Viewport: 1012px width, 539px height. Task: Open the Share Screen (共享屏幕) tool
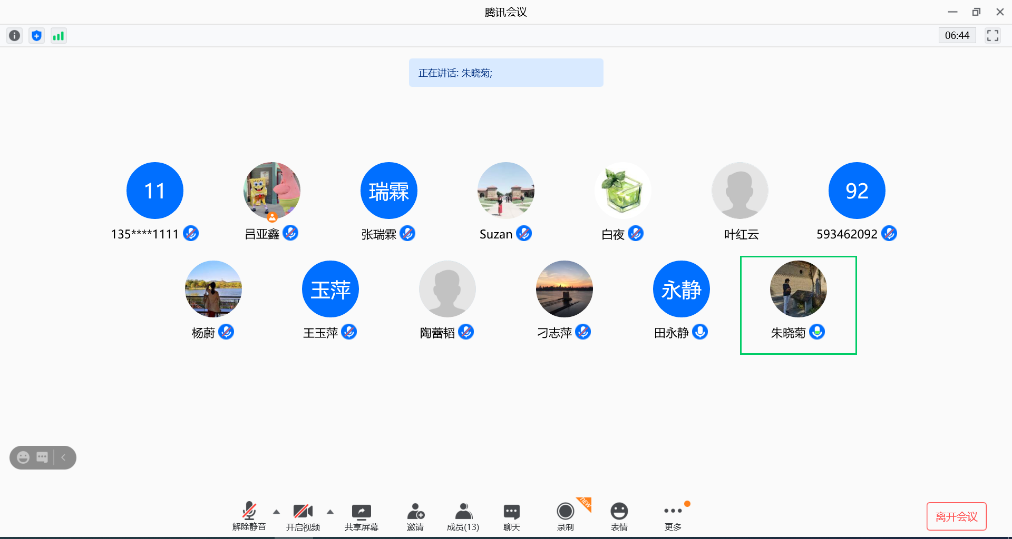click(361, 517)
